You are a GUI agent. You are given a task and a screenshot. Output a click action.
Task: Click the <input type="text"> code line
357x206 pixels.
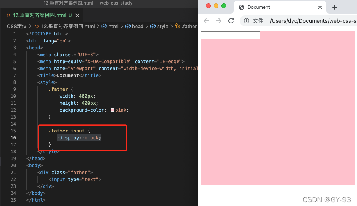pos(75,179)
